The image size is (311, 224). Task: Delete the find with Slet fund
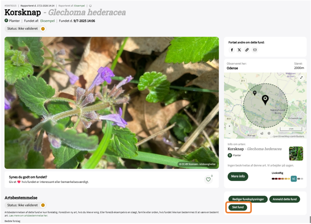238,207
